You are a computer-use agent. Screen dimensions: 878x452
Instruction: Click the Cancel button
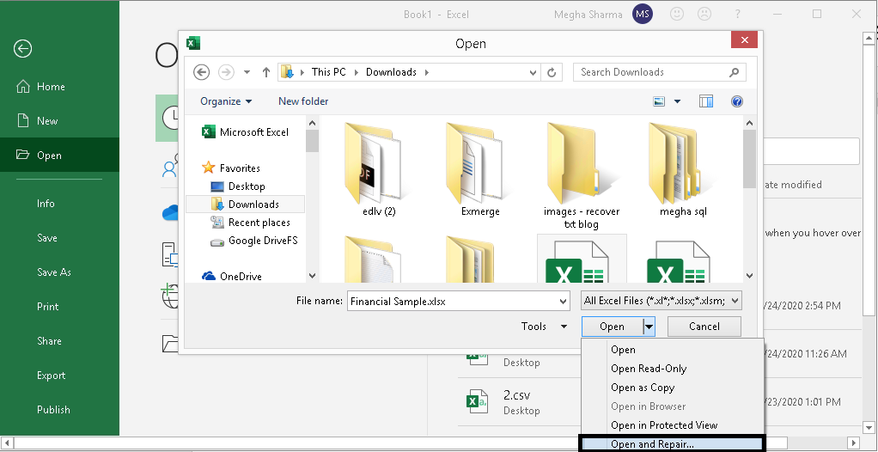(x=704, y=327)
